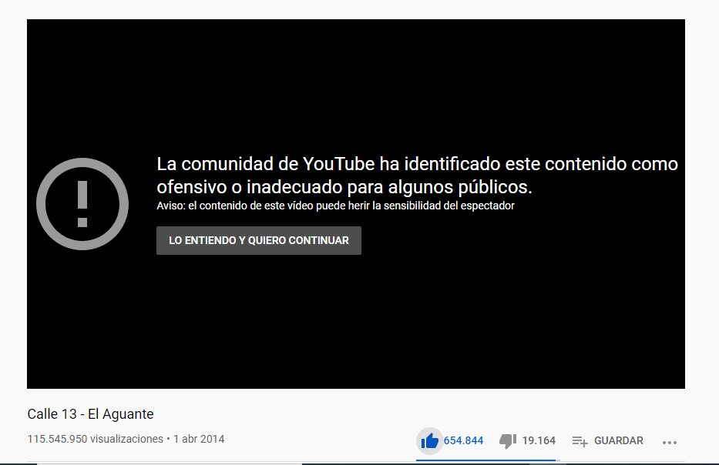The width and height of the screenshot is (719, 465).
Task: Click the video title Calle 13 - El Aguante
Action: [90, 414]
